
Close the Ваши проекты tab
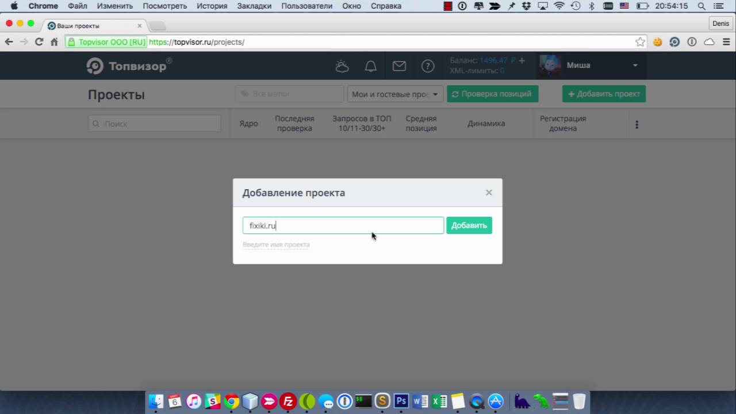139,26
